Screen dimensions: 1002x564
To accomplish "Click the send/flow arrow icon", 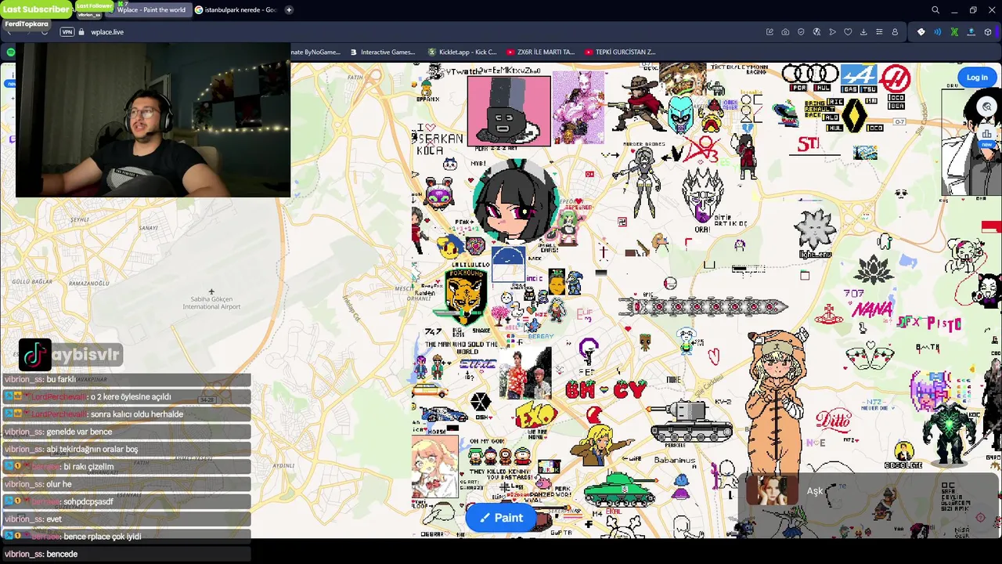I will click(x=832, y=32).
